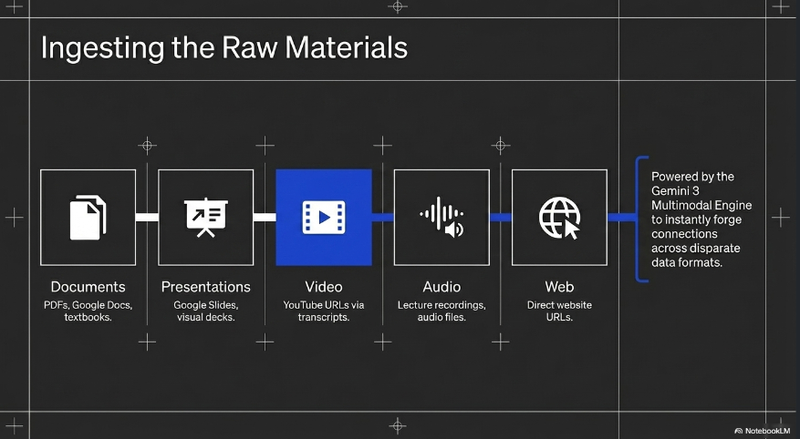800x439 pixels.
Task: Select the Web heading label
Action: [x=559, y=287]
